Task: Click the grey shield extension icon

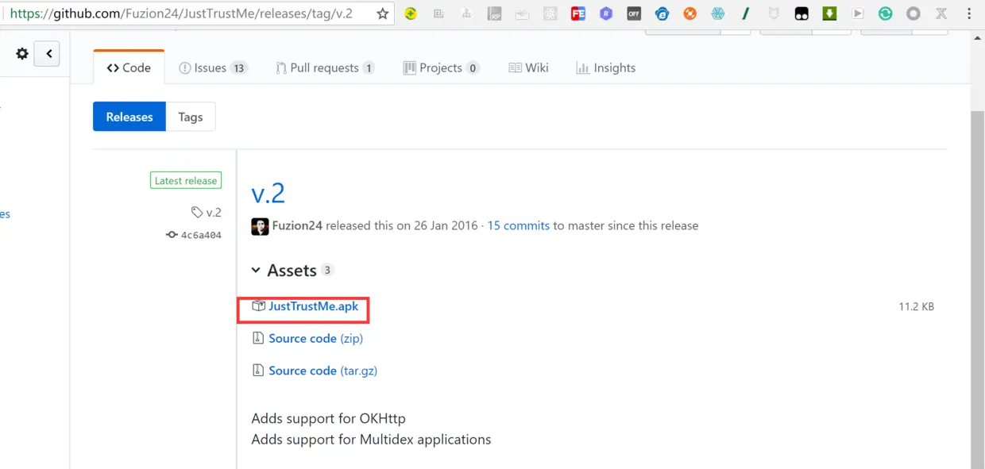Action: 774,13
